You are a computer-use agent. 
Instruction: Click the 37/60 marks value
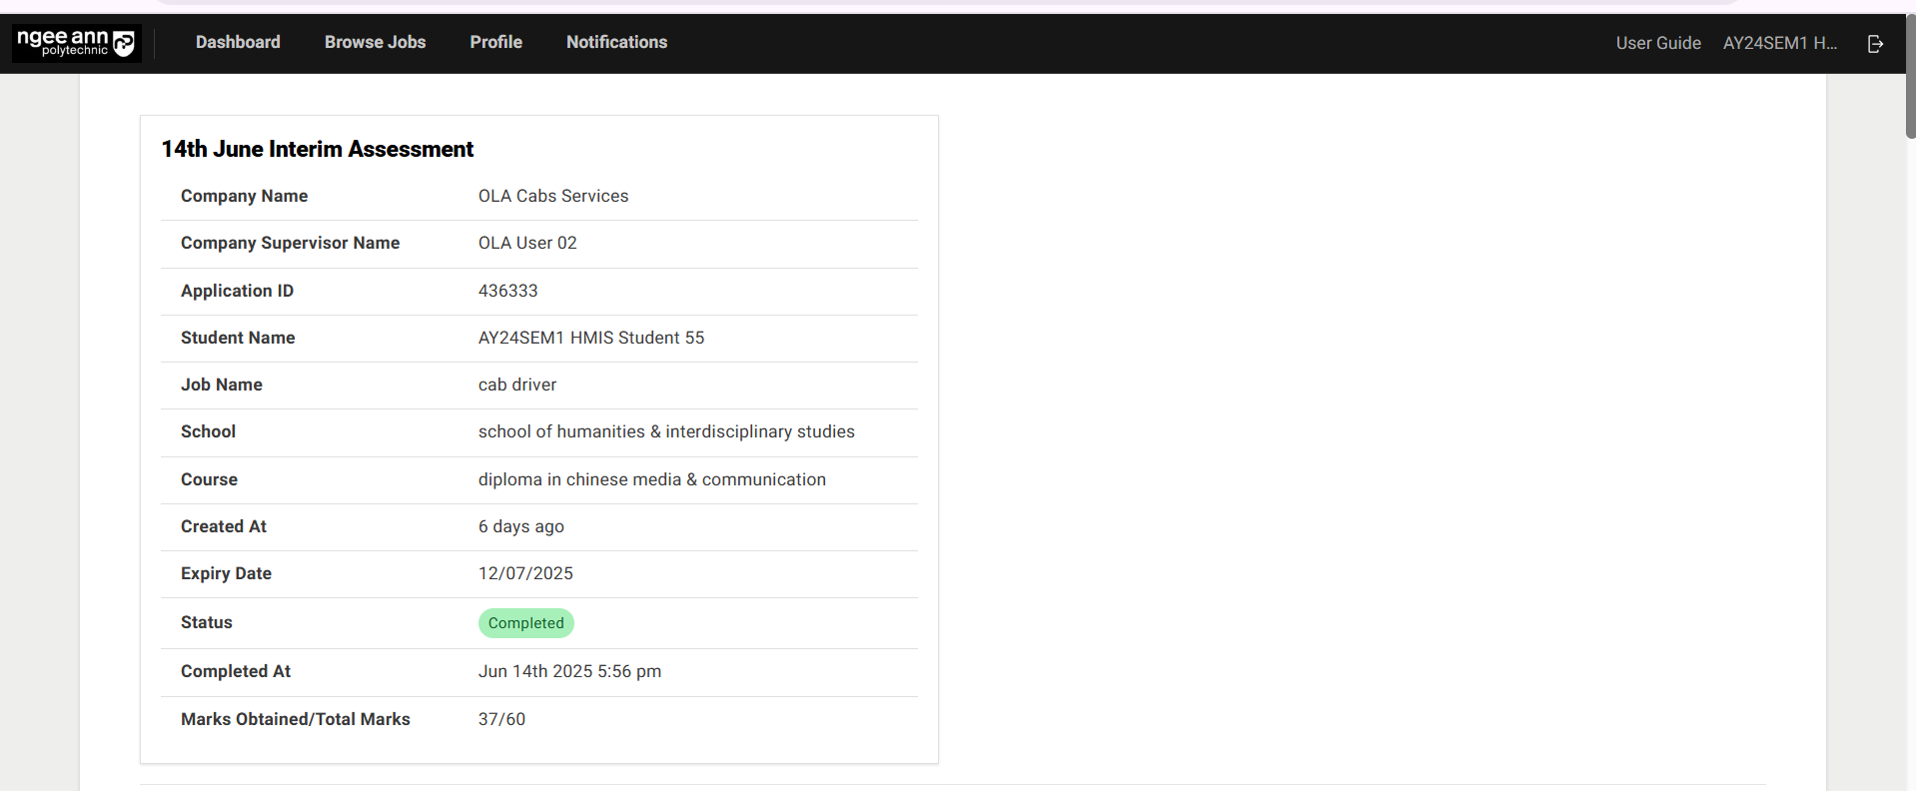[501, 719]
